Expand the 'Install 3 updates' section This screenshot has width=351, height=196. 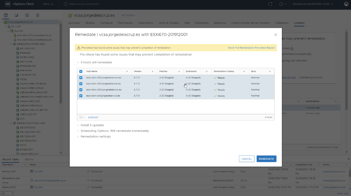[x=78, y=125]
